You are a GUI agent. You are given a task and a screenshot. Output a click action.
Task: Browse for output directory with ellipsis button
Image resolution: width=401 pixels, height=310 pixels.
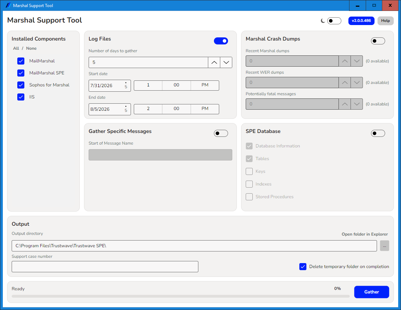pyautogui.click(x=384, y=246)
